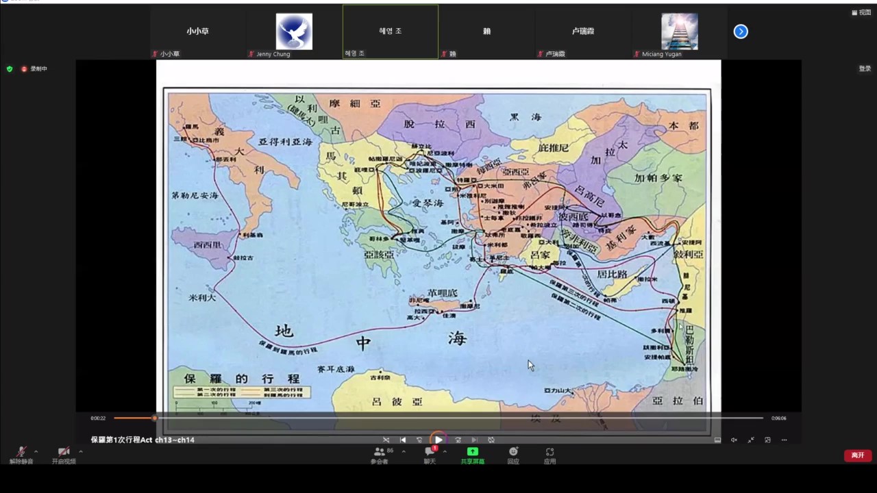Open the 聊天 chat panel
The width and height of the screenshot is (877, 493).
pos(430,454)
